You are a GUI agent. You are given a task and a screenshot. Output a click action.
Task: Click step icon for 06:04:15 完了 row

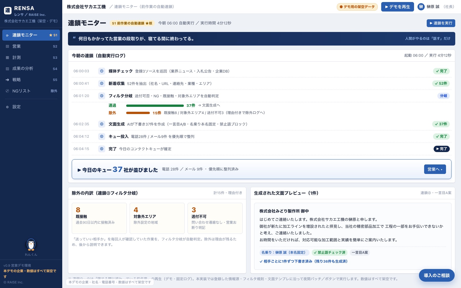102,149
